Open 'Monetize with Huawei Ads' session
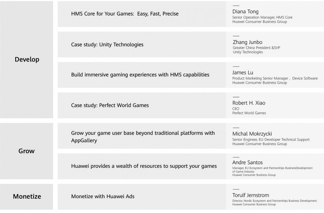Screen dimensions: 324x213 pos(103,196)
